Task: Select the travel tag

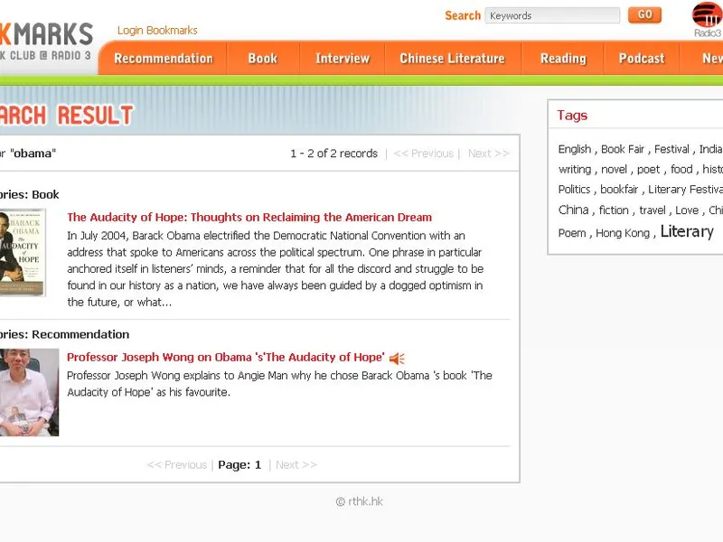Action: [653, 210]
